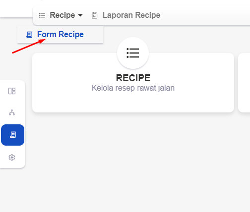This screenshot has height=212, width=250.
Task: Click the list icon beside Recipe menu
Action: (42, 15)
